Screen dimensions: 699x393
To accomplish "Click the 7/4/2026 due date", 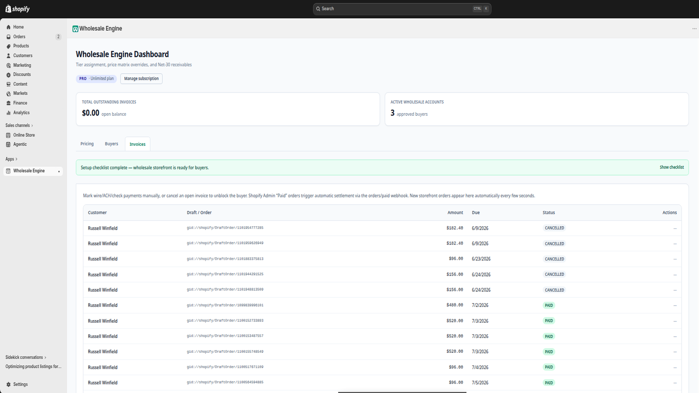I will point(480,367).
